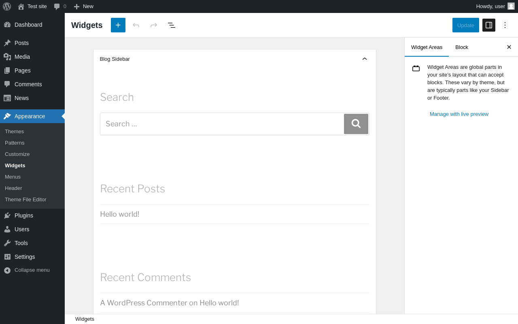Click the Appearance paintbrush icon

coord(7,116)
